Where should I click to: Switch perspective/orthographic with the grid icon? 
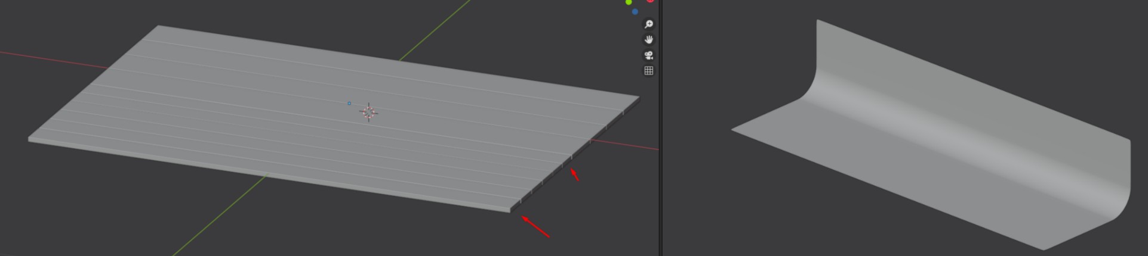pos(648,71)
